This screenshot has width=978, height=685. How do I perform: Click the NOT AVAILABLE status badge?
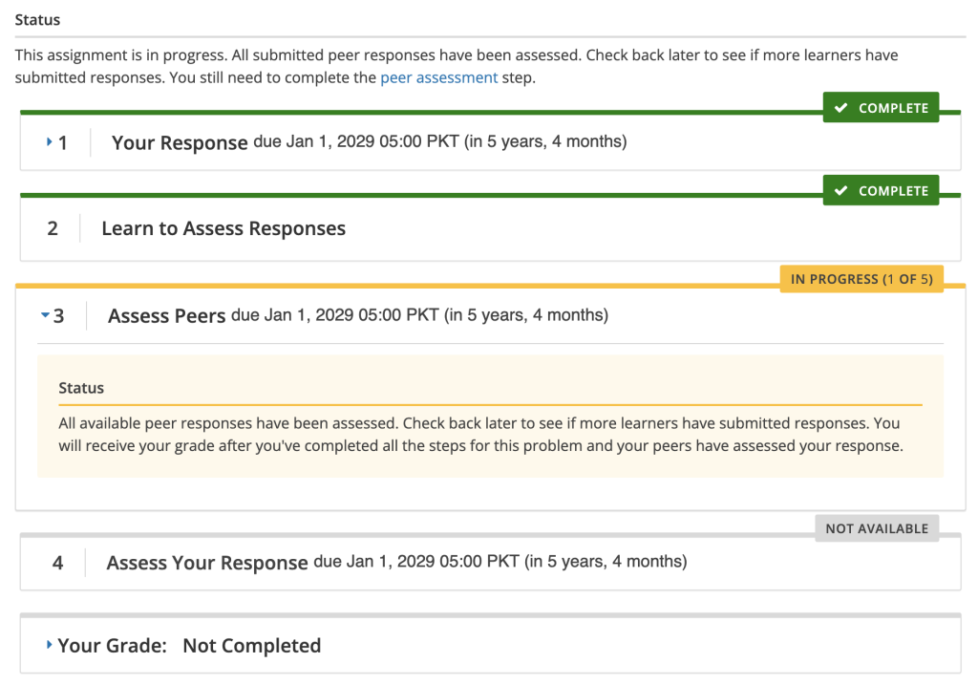pyautogui.click(x=876, y=527)
